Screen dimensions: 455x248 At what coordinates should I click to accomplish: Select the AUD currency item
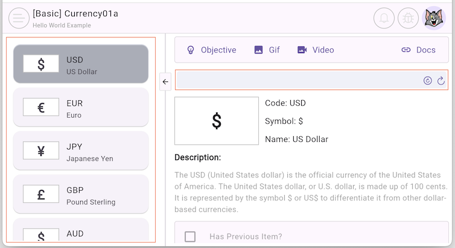point(81,233)
